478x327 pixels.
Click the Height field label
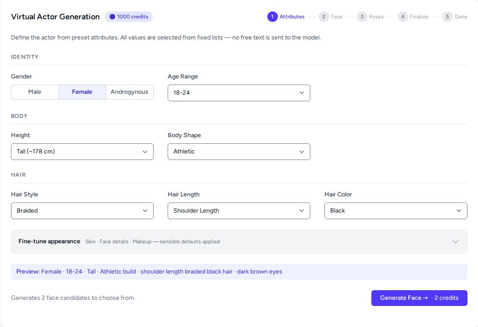[21, 135]
